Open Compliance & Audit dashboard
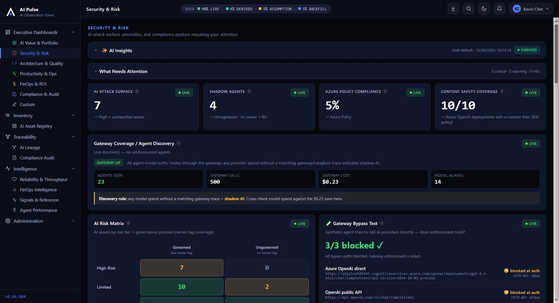559x303 pixels. point(39,94)
